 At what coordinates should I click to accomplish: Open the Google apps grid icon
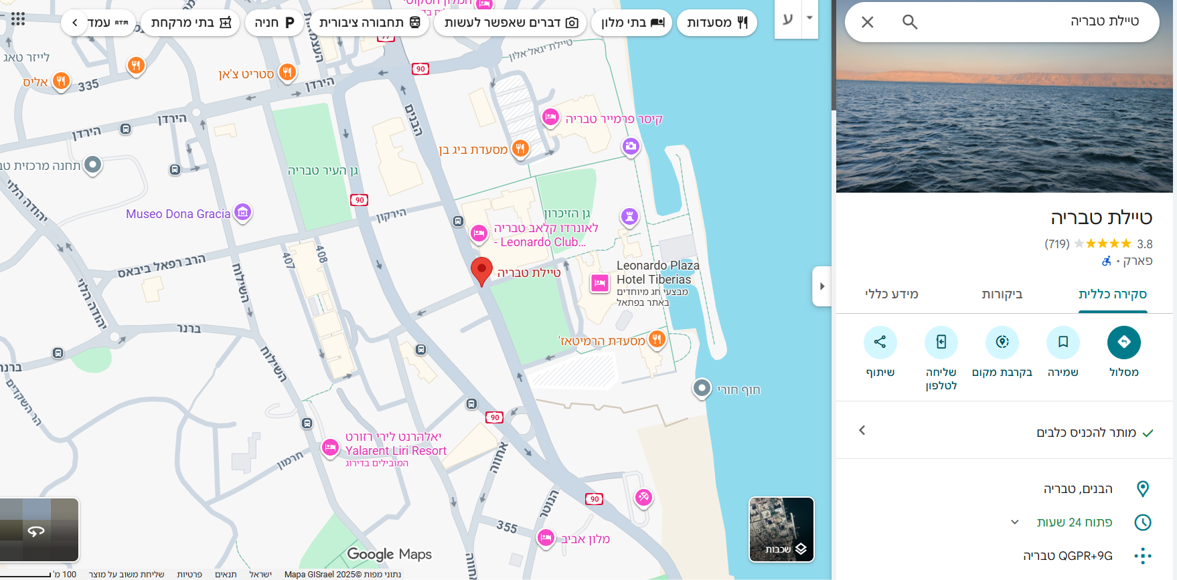[18, 19]
